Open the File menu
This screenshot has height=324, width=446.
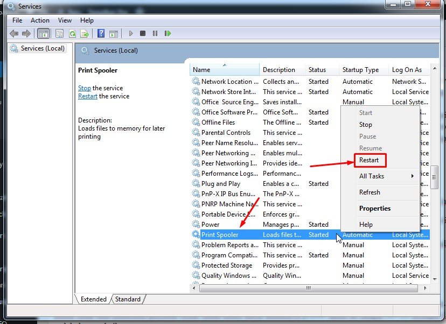[x=17, y=20]
